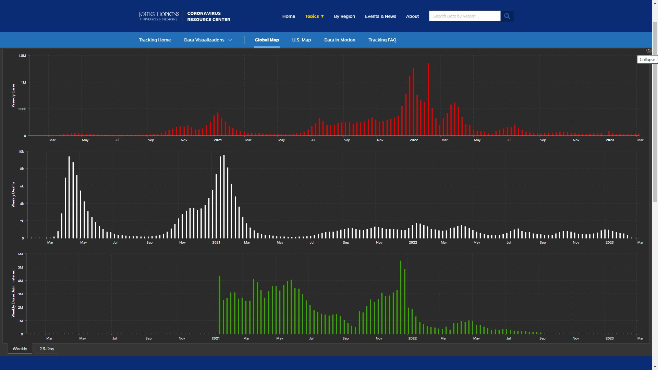
Task: Click Home in the top navigation
Action: tap(289, 16)
